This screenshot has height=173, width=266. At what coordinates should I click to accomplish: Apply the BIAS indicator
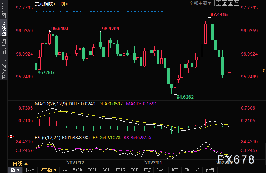(120, 170)
